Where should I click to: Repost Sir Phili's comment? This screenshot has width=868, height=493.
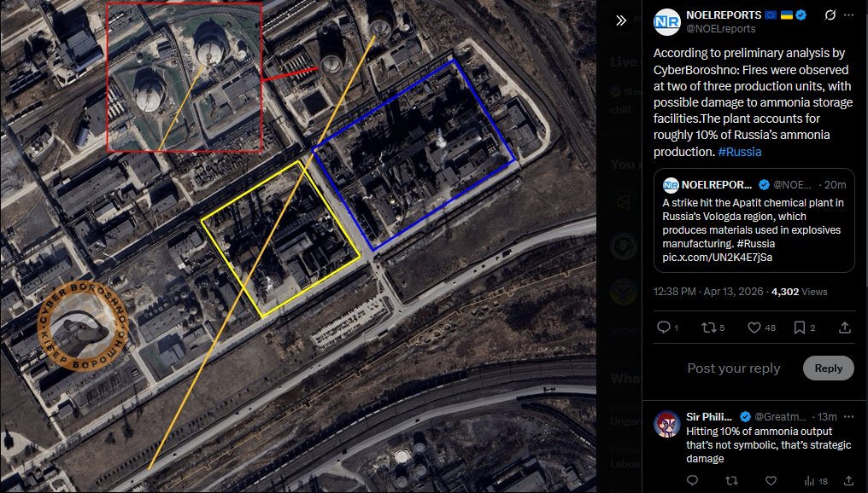(x=731, y=480)
